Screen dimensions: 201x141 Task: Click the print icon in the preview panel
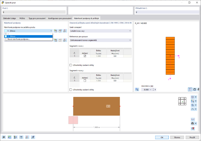coord(193,124)
